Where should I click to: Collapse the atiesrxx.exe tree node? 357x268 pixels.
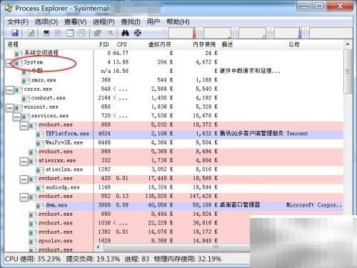(24, 162)
